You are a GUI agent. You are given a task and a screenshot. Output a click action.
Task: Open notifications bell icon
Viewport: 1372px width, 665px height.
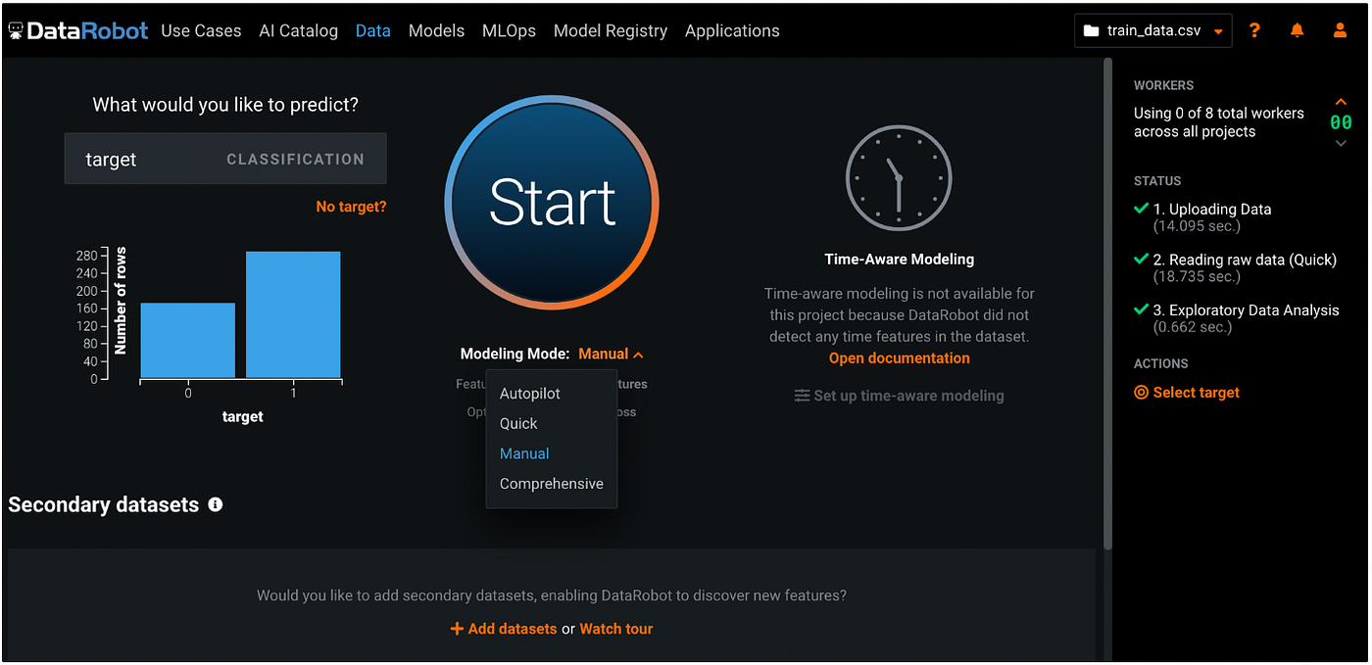click(x=1298, y=30)
